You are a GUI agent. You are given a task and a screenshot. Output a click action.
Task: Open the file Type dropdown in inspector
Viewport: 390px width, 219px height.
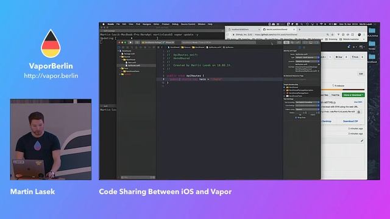click(x=307, y=58)
